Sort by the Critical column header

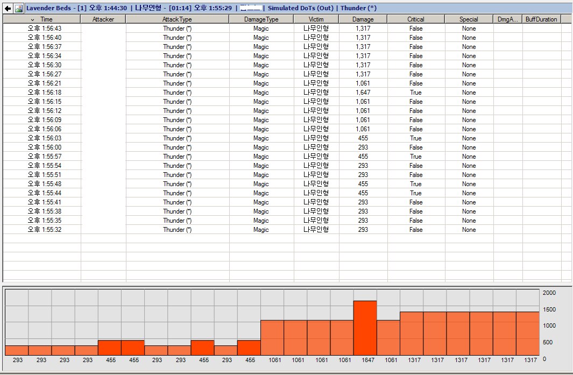[x=415, y=19]
